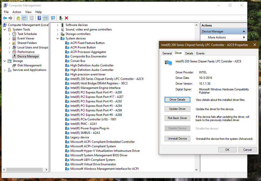261x181 pixels.
Task: Switch to the Events tab in Properties
Action: tap(200, 53)
